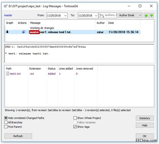Uncheck the Show tags checkbox
The width and height of the screenshot is (159, 144).
75,127
